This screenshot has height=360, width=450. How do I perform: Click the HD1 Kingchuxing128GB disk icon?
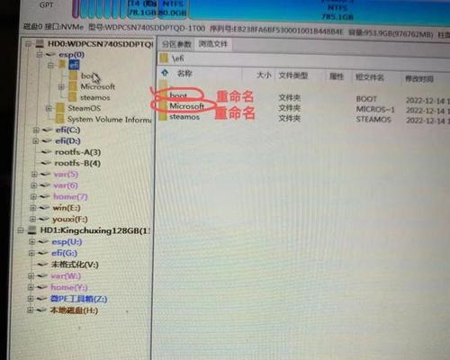32,230
